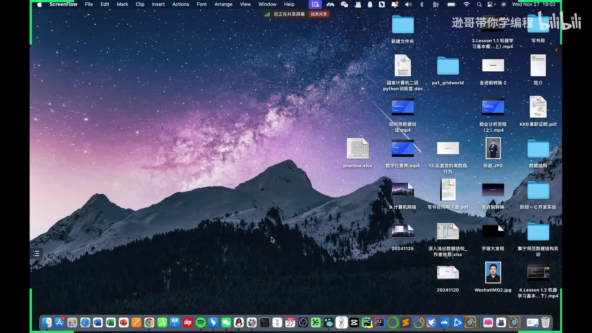Select the 国家计算机二级python训练营.doc file
The height and width of the screenshot is (333, 592).
click(403, 73)
